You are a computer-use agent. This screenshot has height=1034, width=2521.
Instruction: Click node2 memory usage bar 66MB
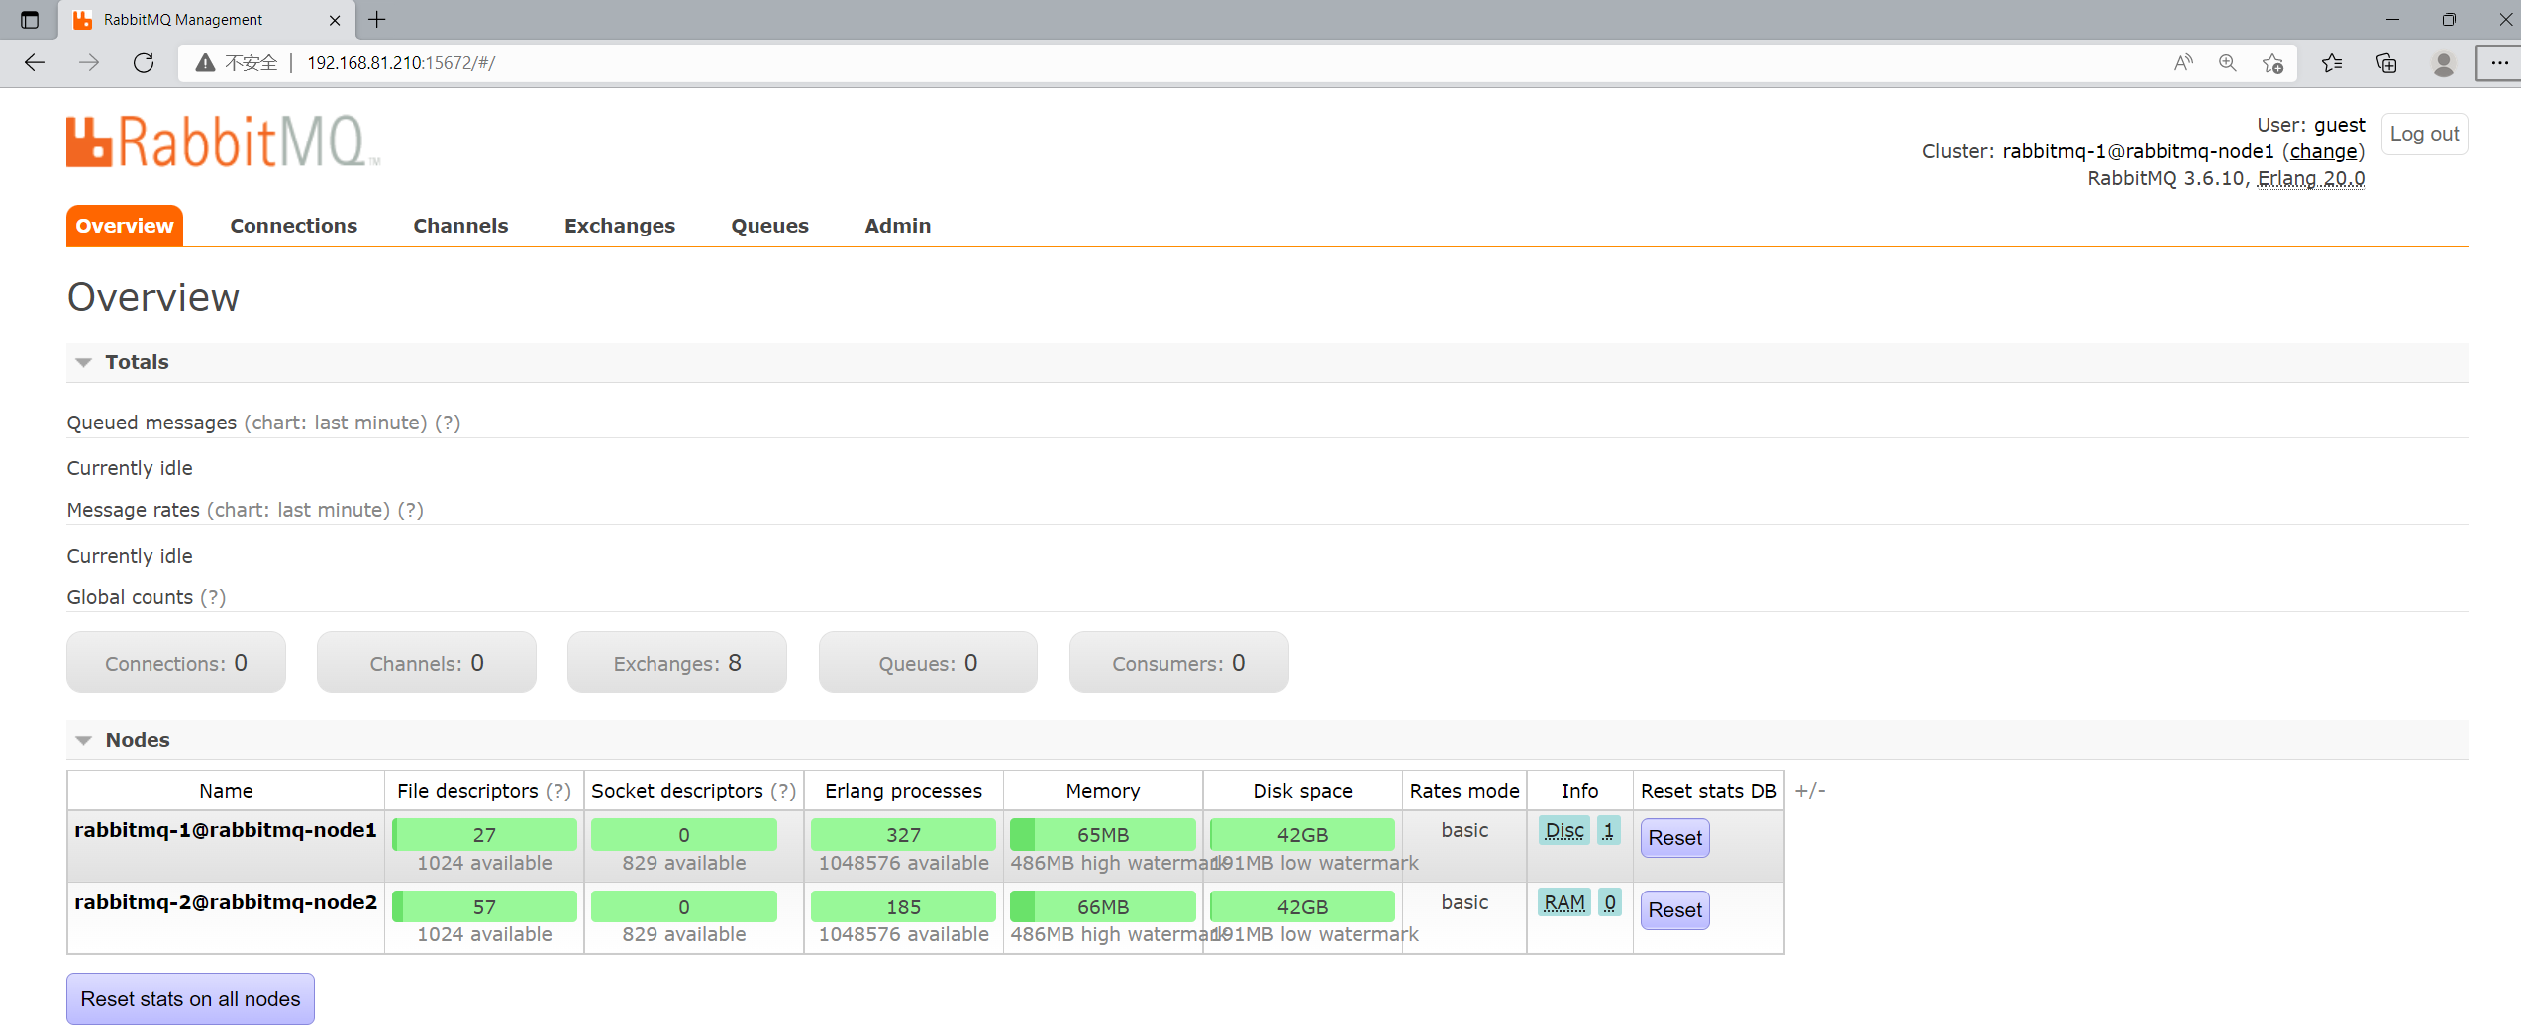tap(1102, 906)
